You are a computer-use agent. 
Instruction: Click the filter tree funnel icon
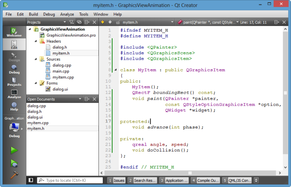click(x=71, y=22)
